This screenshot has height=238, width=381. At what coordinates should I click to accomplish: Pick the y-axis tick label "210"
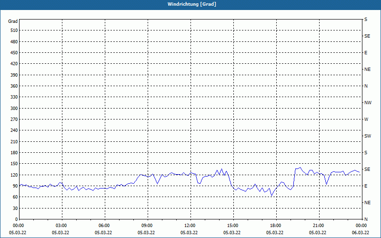click(14, 141)
